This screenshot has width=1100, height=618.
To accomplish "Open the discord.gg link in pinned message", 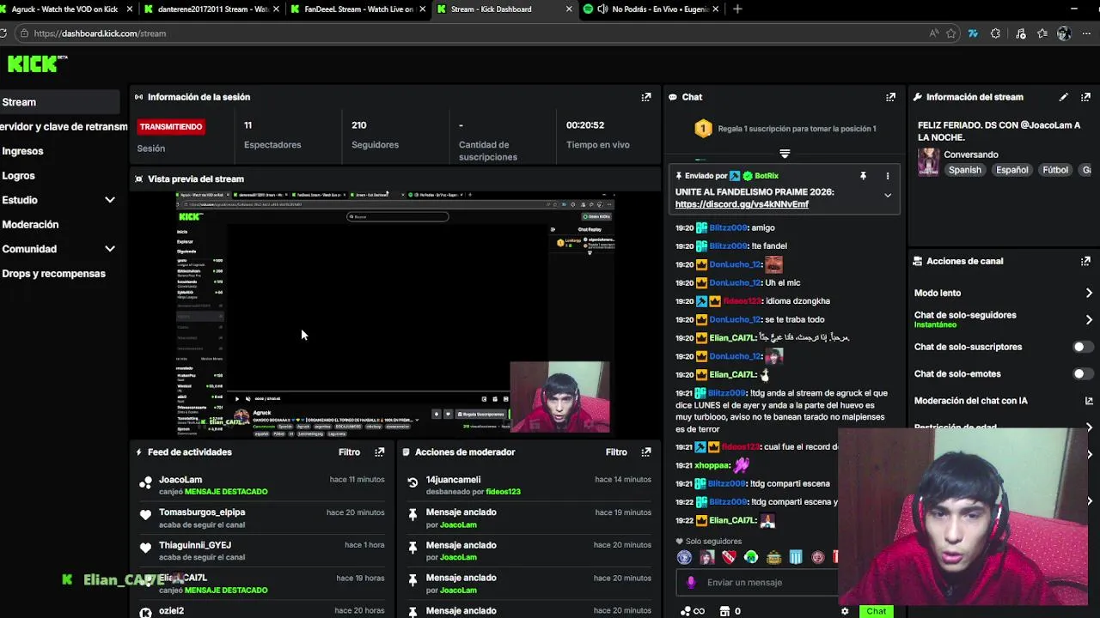I will coord(742,204).
